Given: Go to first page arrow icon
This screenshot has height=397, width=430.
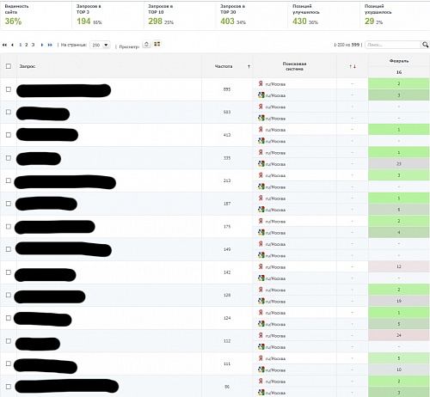Looking at the screenshot, I should coord(4,45).
